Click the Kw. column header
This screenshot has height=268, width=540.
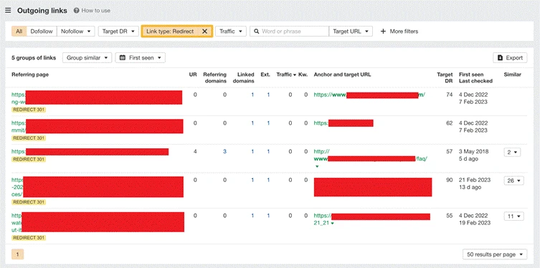click(303, 75)
